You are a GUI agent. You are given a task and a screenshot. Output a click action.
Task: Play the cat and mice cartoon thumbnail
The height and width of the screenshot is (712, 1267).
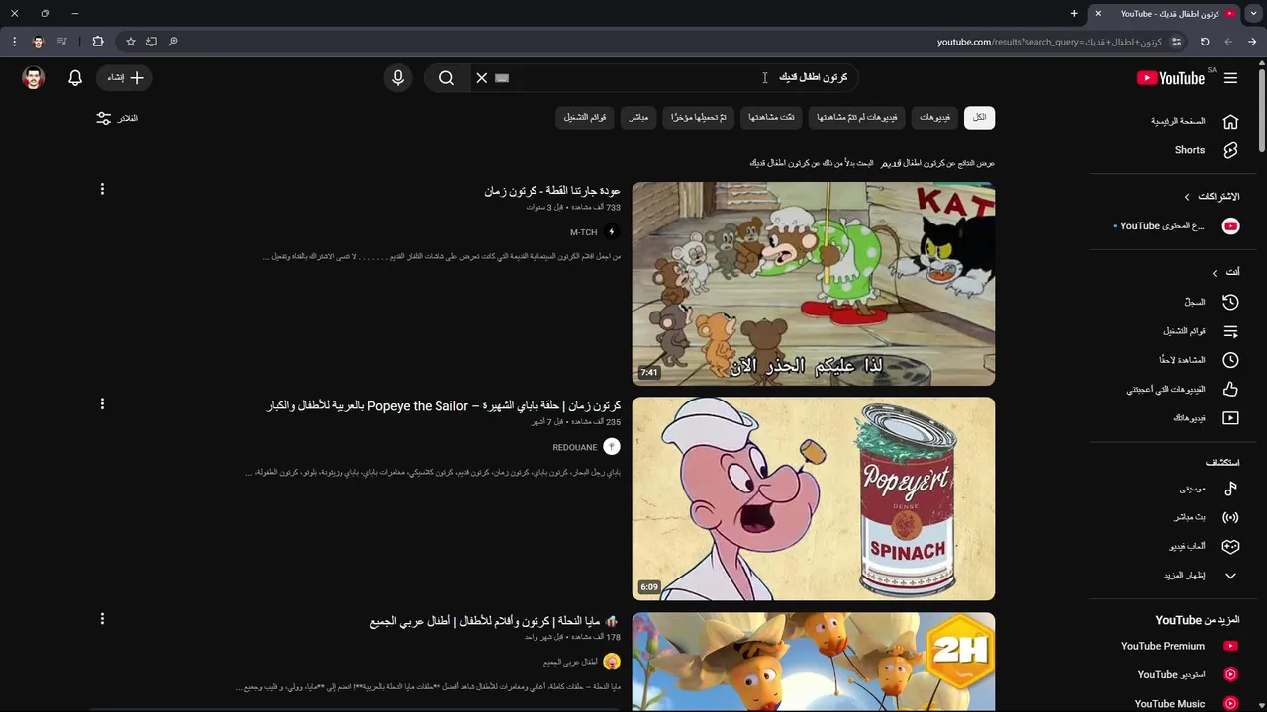pyautogui.click(x=814, y=284)
